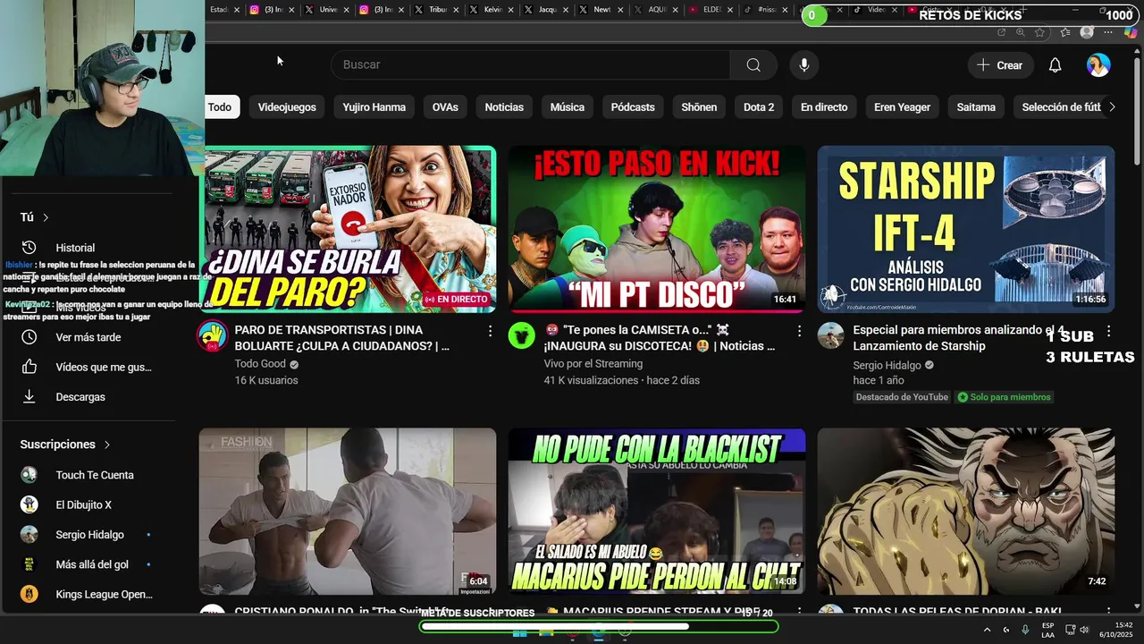The height and width of the screenshot is (644, 1144).
Task: Open options menu for Starship special video
Action: tap(1108, 331)
